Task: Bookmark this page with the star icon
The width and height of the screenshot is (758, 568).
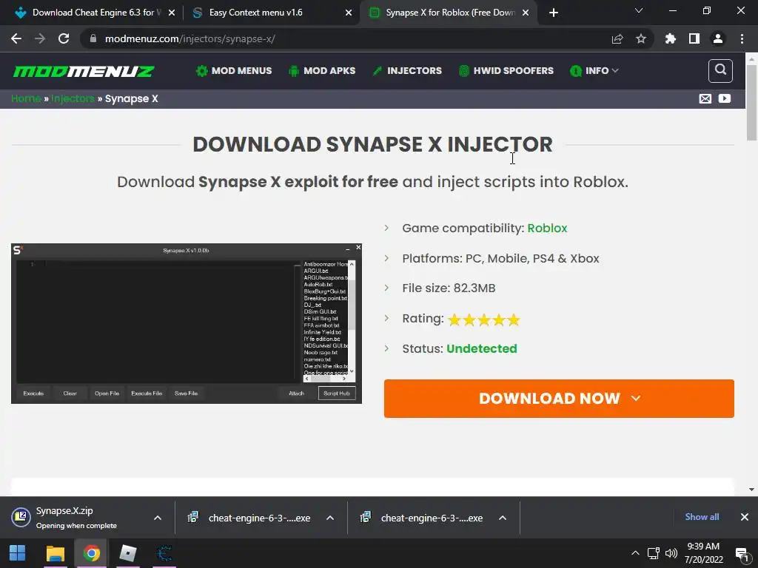Action: pos(641,38)
